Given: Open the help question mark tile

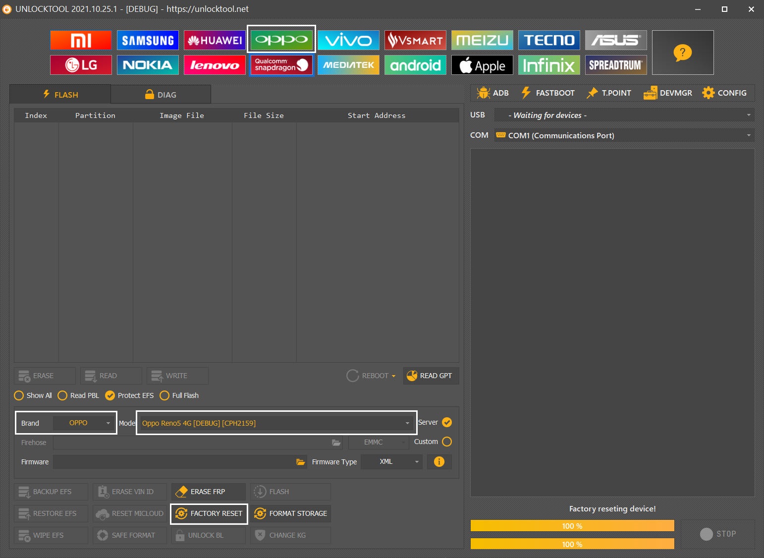Looking at the screenshot, I should tap(683, 53).
